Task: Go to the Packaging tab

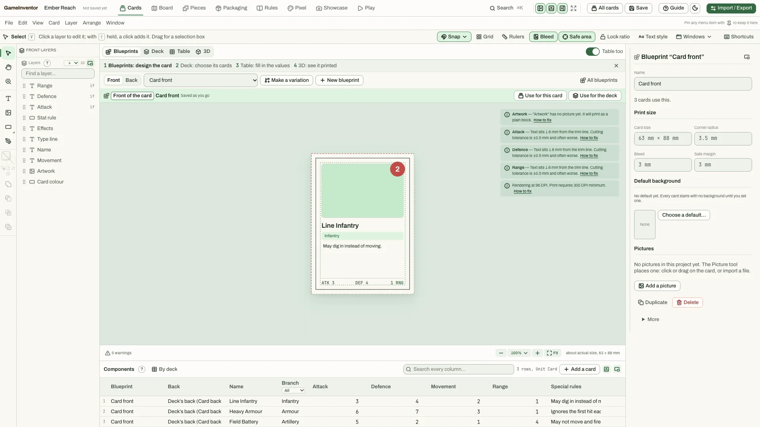Action: (x=232, y=8)
